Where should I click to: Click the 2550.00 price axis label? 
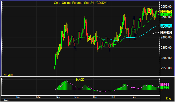point(166,7)
